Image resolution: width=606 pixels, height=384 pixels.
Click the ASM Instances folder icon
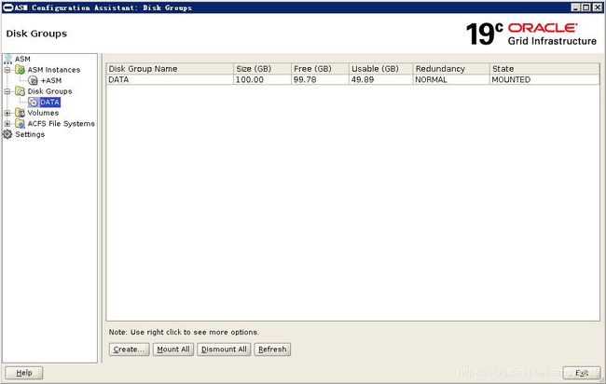coord(21,70)
